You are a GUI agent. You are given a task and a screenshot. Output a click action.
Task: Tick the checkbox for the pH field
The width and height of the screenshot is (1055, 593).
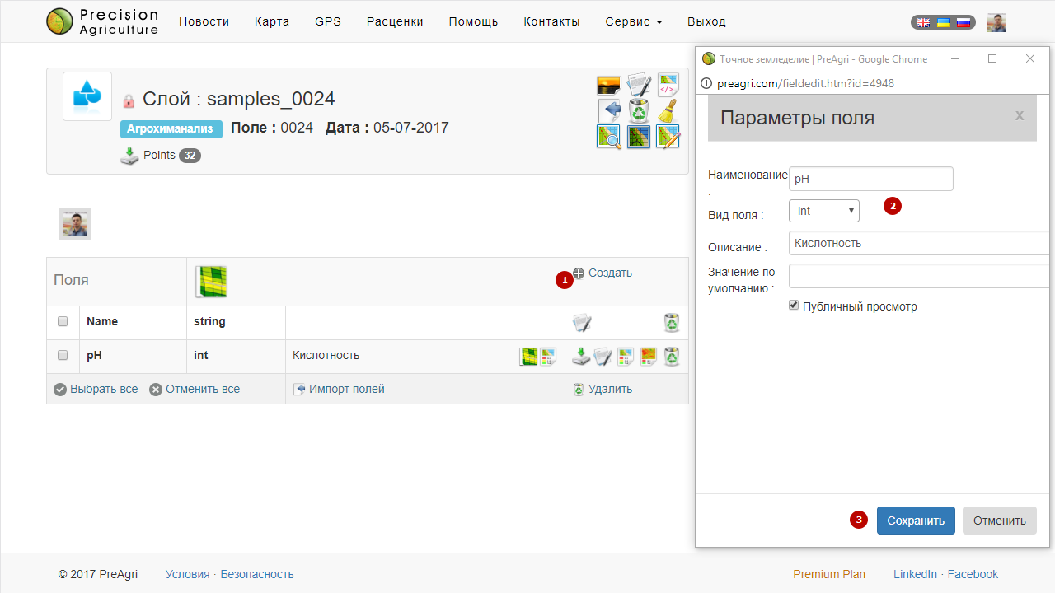63,356
